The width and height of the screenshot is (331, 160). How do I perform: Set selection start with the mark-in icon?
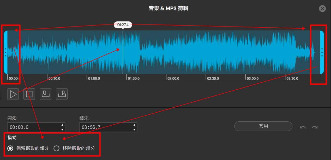click(45, 94)
